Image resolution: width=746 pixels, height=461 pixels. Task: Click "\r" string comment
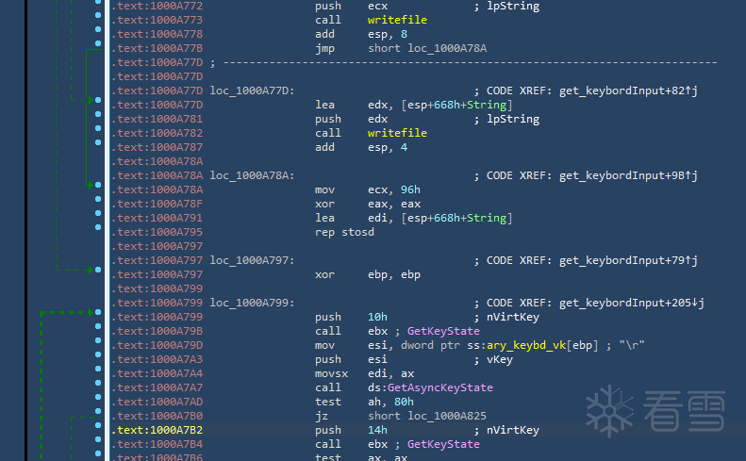[632, 345]
